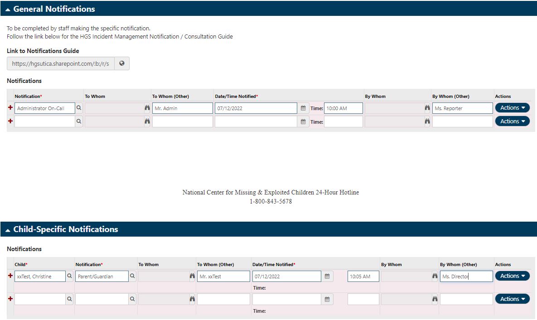Open calendar picker for Date/Time Notified
The image size is (537, 320).
[x=303, y=108]
